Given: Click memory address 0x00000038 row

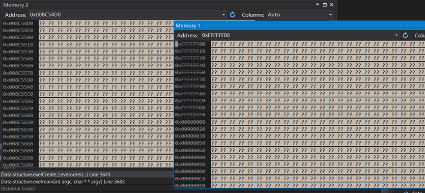Looking at the screenshot, I should click(x=190, y=136).
